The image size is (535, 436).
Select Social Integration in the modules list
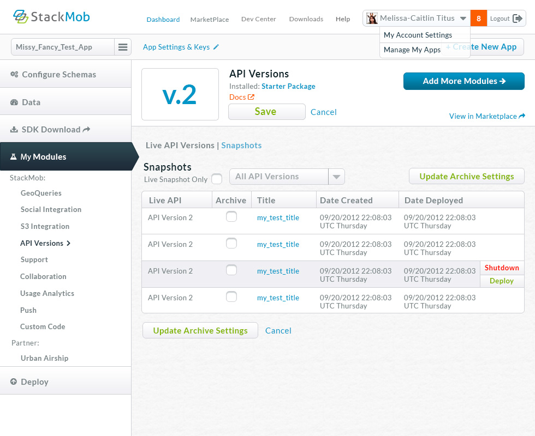pyautogui.click(x=51, y=209)
